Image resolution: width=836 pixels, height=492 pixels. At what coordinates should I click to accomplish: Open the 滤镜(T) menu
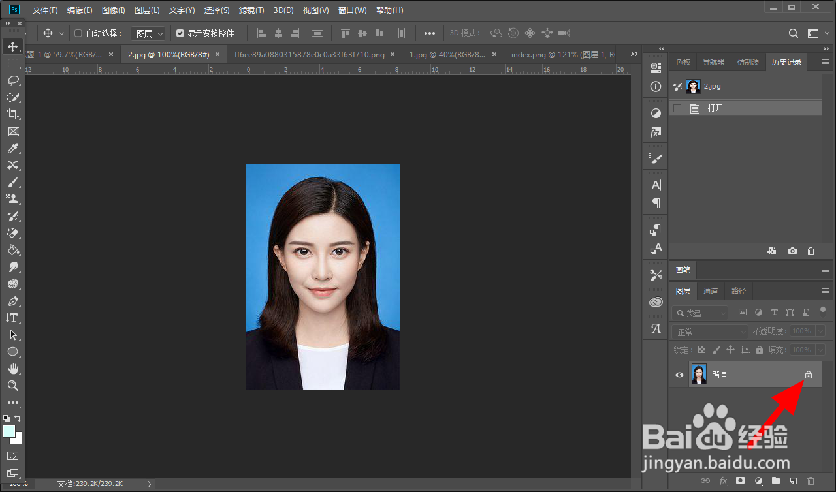251,10
